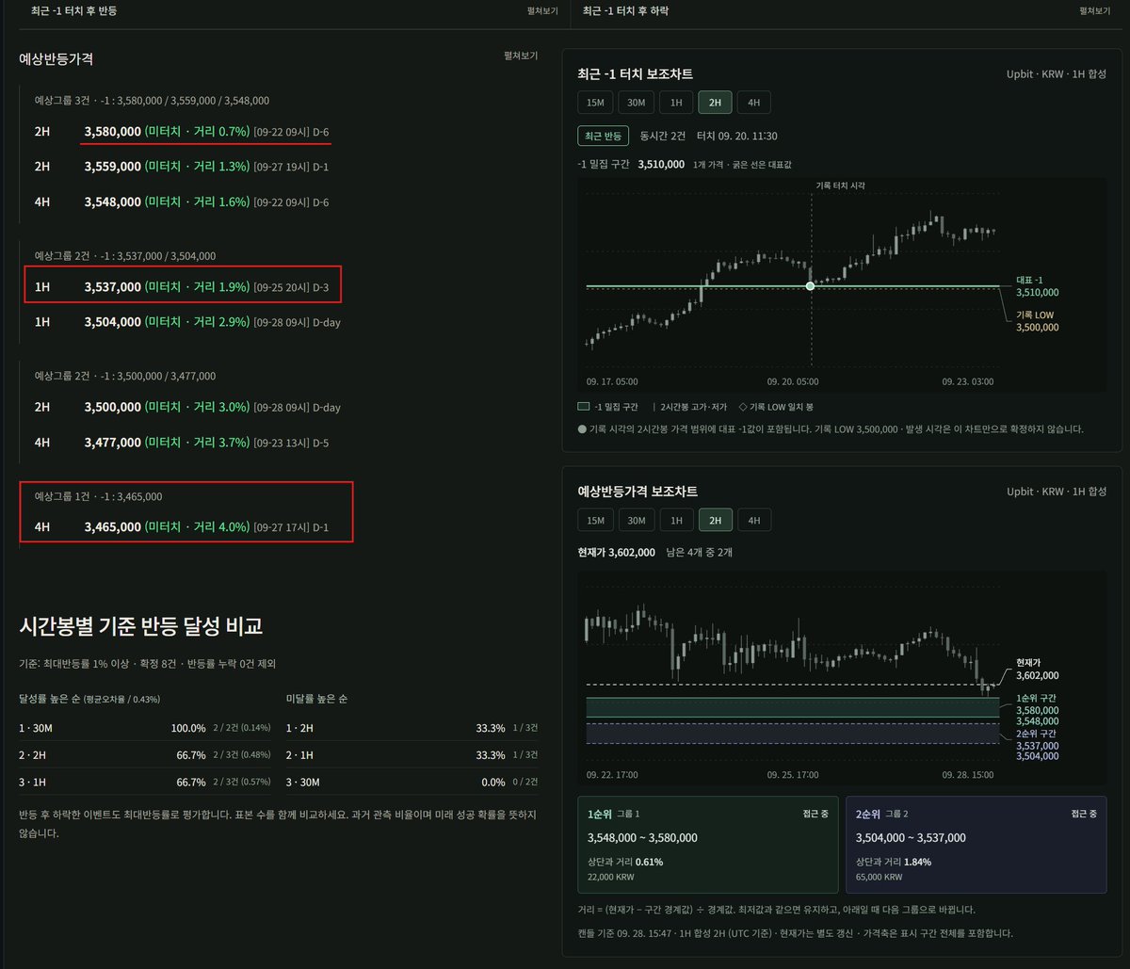This screenshot has height=969, width=1130.
Task: Open the 2순위 그룹 2 range card
Action: click(x=977, y=845)
